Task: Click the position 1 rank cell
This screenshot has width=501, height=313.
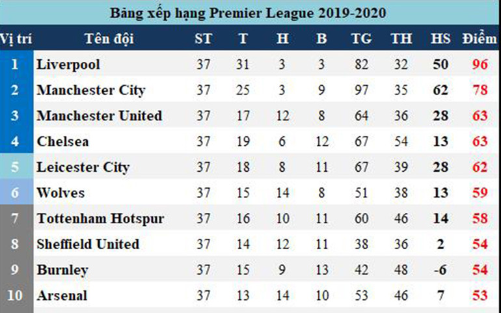Action: pyautogui.click(x=15, y=64)
